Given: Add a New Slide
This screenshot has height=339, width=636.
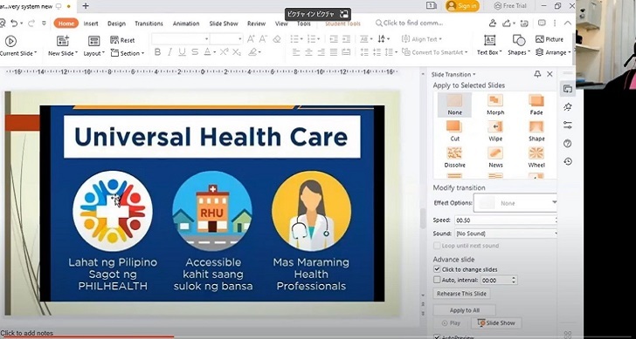Looking at the screenshot, I should pos(63,41).
